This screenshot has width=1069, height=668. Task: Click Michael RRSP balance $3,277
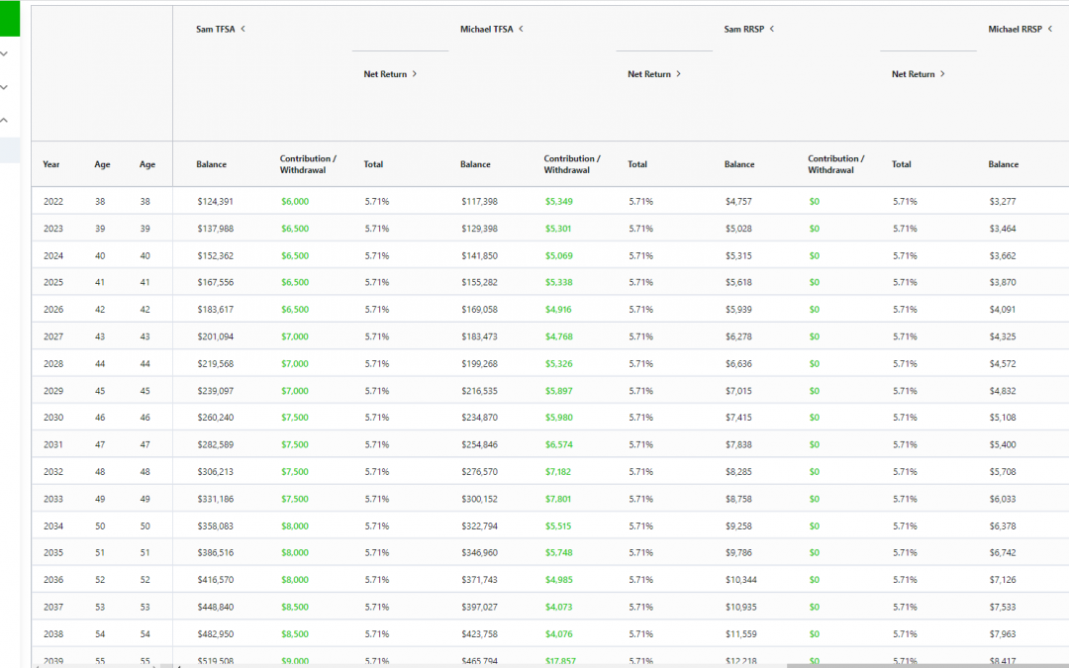1003,202
